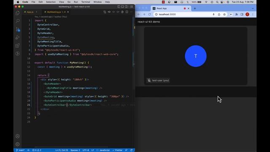Image resolution: width=270 pixels, height=152 pixels.
Task: Open Chrome three-dot menu
Action: click(253, 14)
